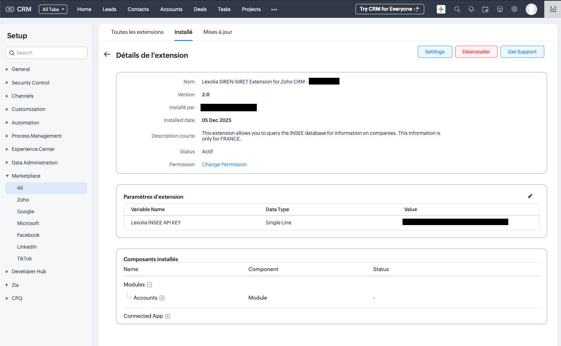Switch to Mises à jour tab
The height and width of the screenshot is (346, 561).
(218, 32)
